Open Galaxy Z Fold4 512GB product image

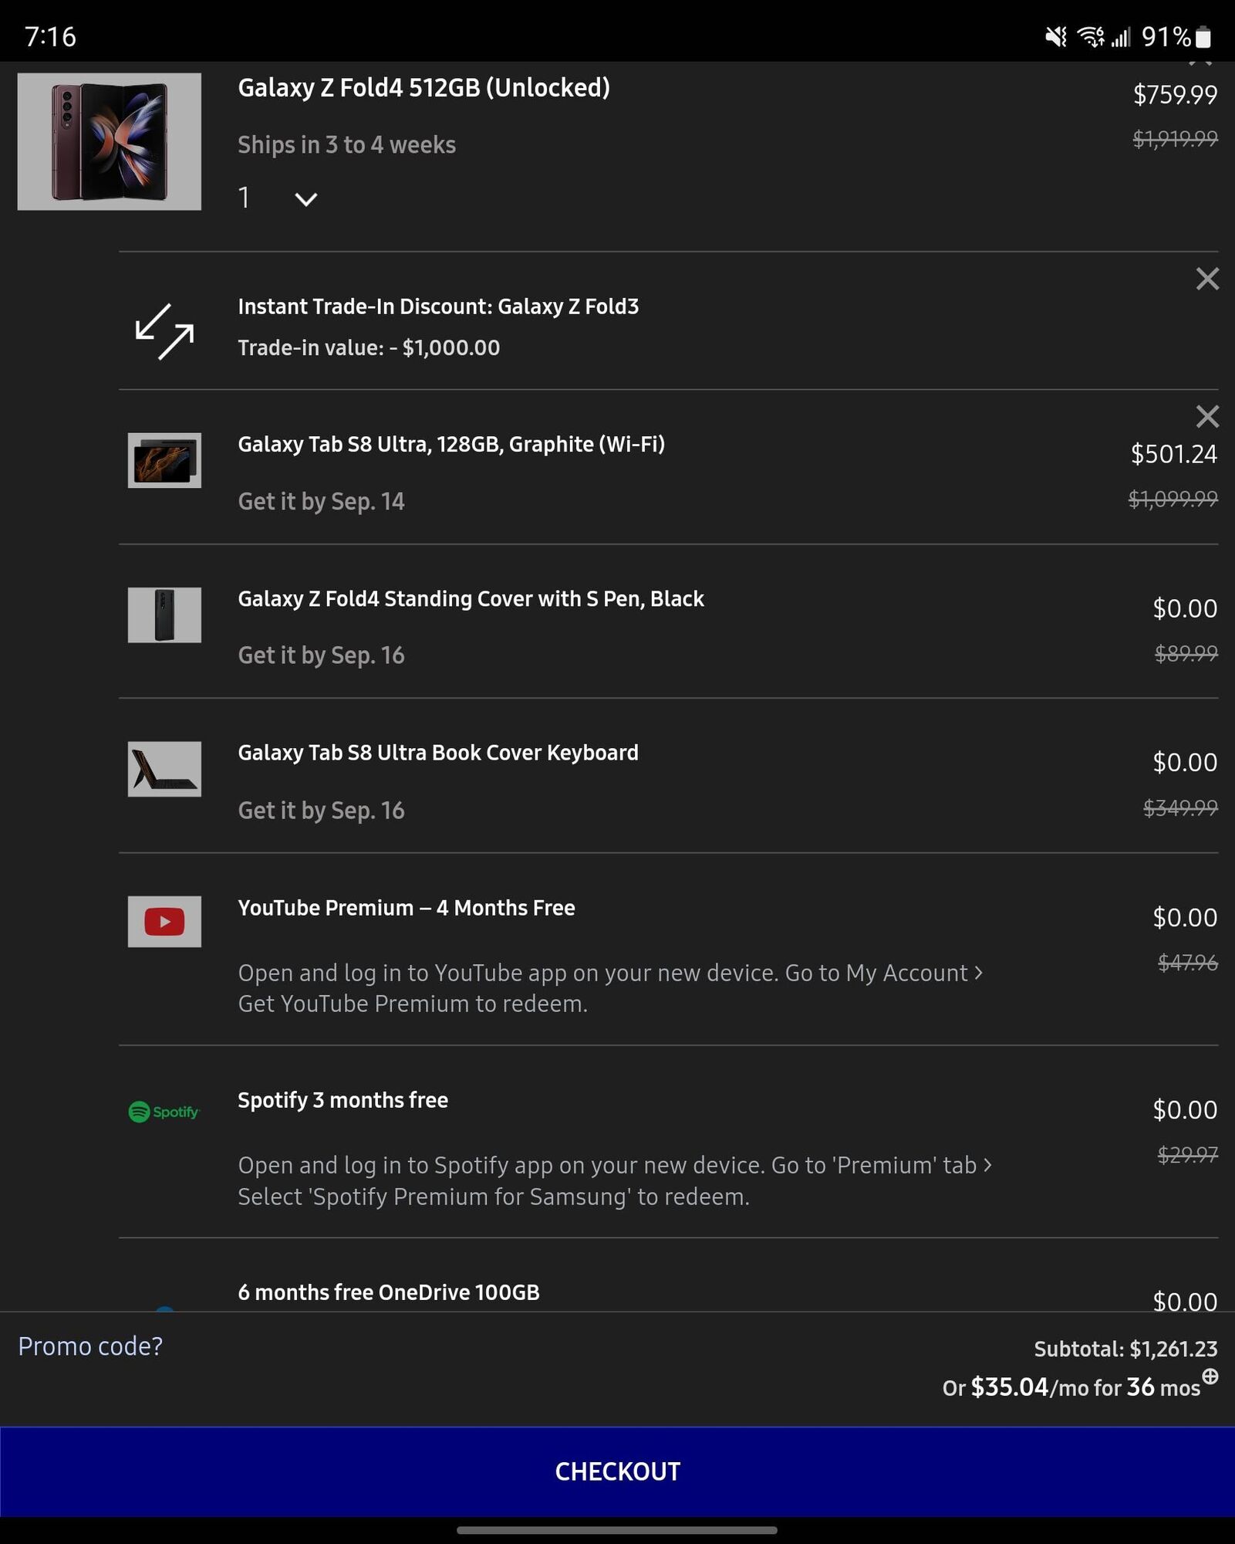[x=110, y=141]
